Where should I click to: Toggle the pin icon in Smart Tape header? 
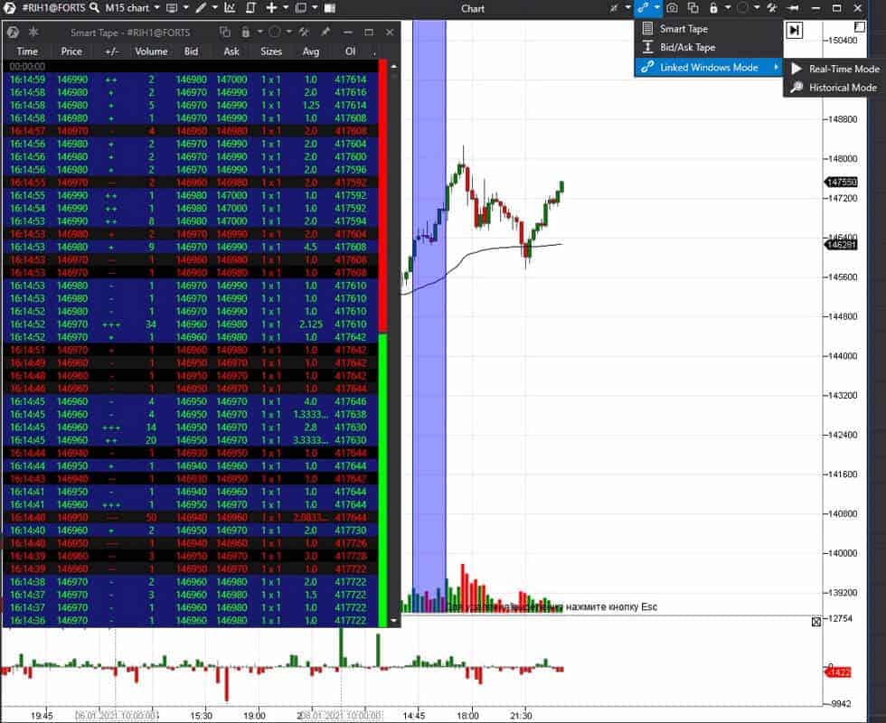click(325, 32)
